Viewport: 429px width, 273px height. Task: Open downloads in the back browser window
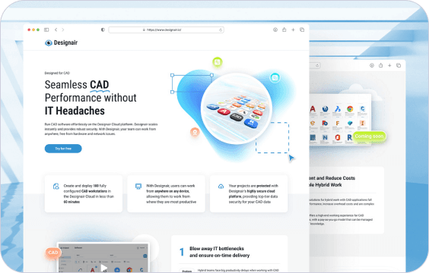coord(371,65)
